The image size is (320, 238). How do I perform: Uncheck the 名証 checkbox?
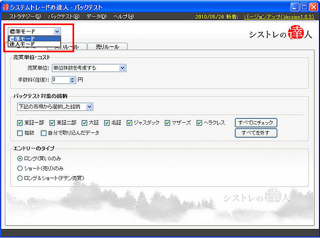[x=107, y=123]
